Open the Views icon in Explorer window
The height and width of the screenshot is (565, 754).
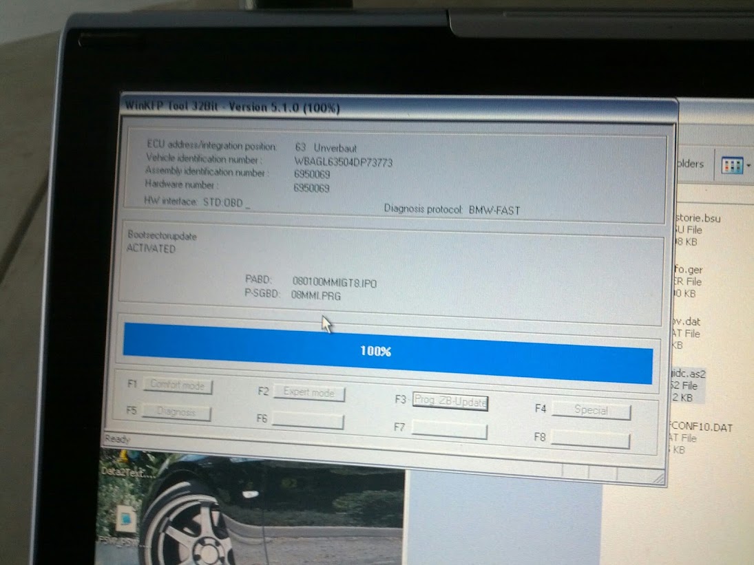click(732, 166)
